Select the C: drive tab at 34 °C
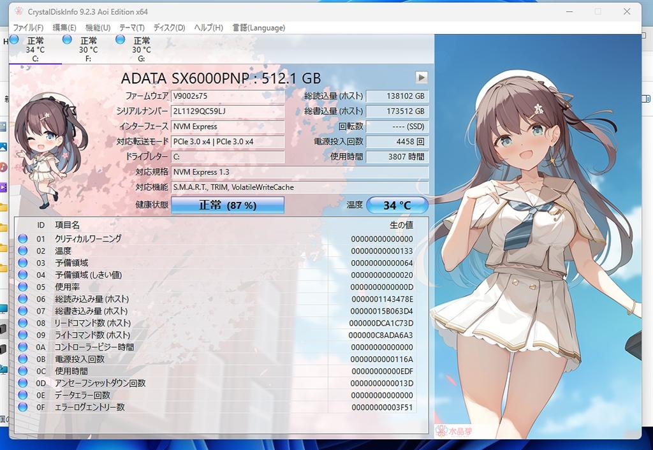653x450 pixels. coord(35,49)
